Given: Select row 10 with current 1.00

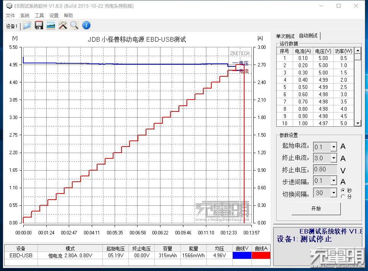Looking at the screenshot, I should (x=315, y=123).
